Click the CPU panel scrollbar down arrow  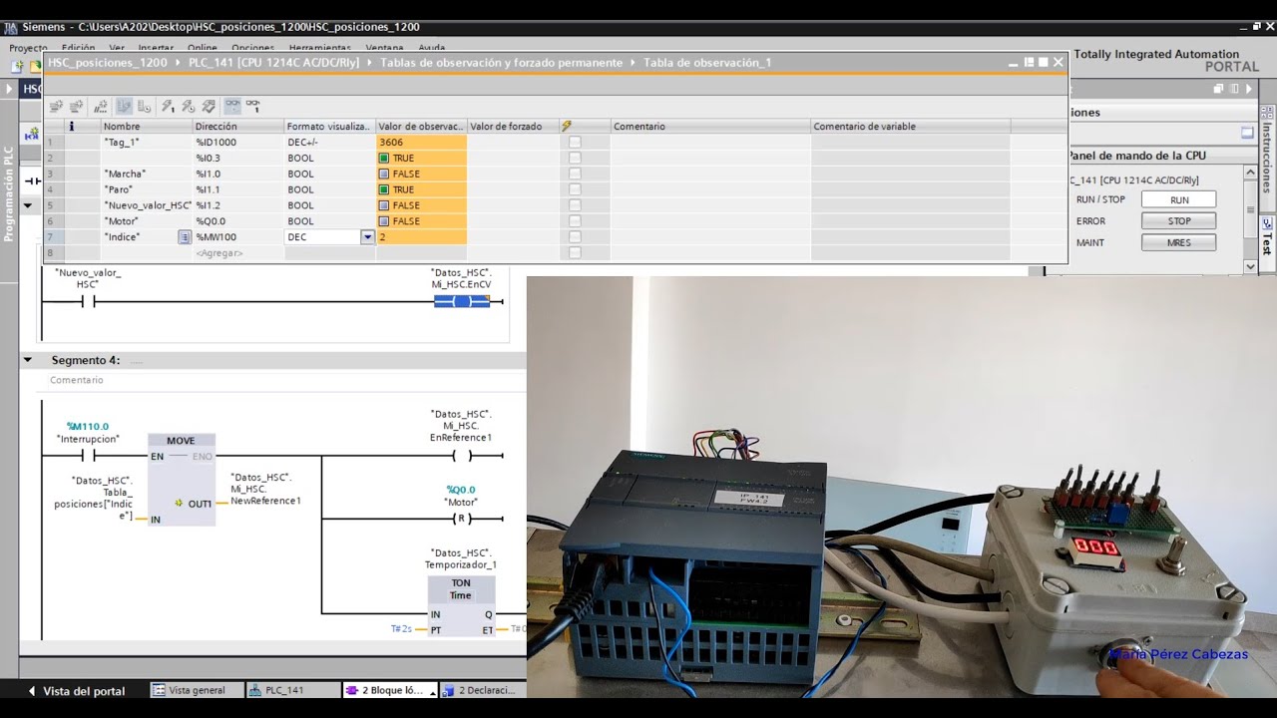(x=1251, y=266)
